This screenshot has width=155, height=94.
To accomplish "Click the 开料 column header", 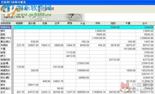I will coord(98,23).
